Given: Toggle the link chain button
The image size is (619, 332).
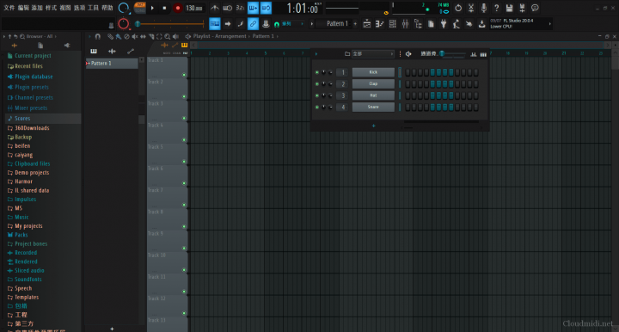Looking at the screenshot, I should tap(253, 24).
